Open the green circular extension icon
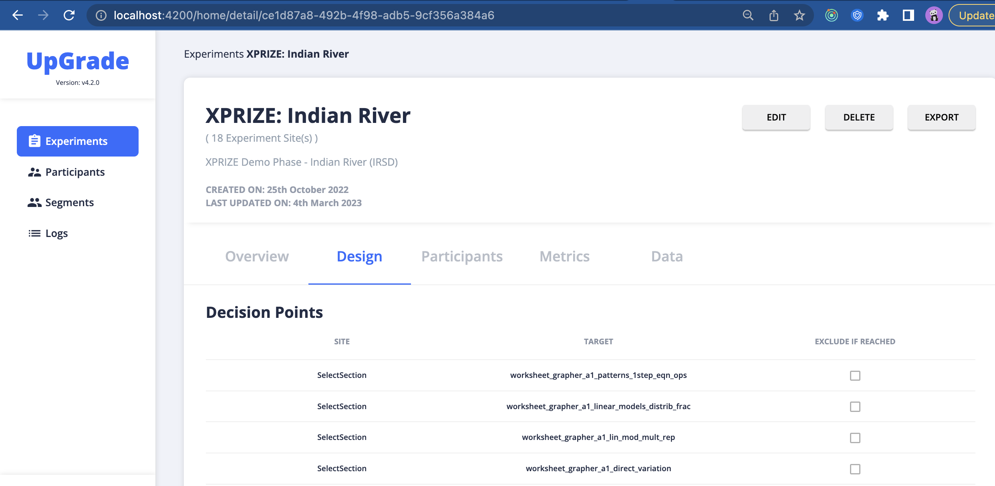 tap(832, 15)
